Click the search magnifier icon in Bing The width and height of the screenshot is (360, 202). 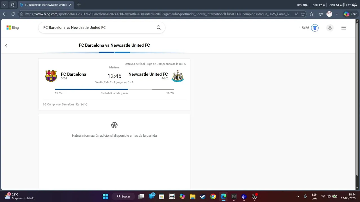click(x=159, y=27)
